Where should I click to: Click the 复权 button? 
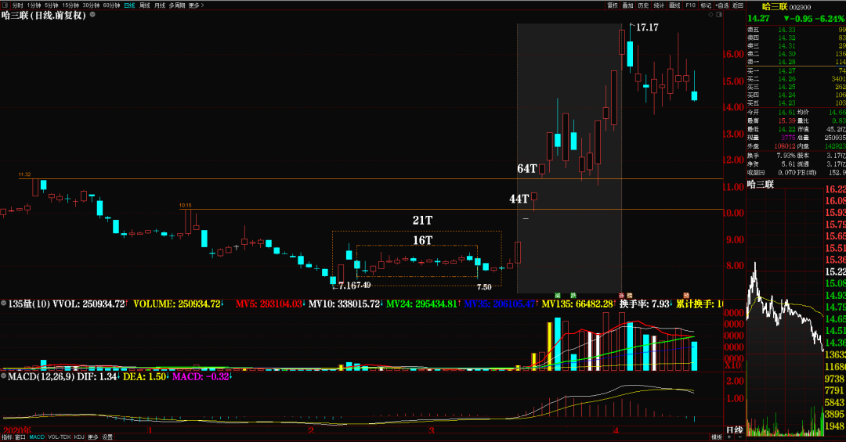pos(613,5)
